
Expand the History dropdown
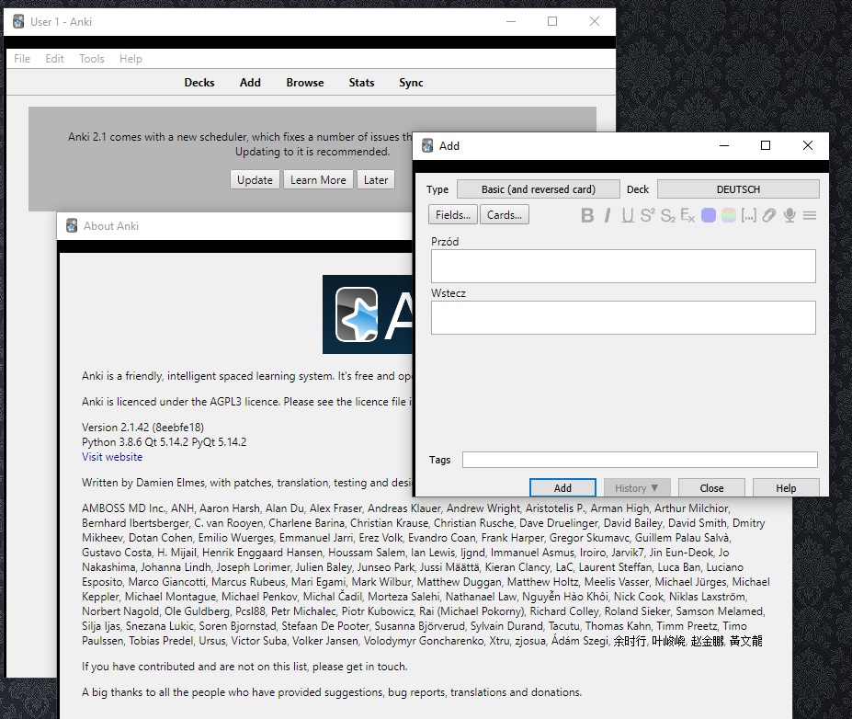coord(637,487)
